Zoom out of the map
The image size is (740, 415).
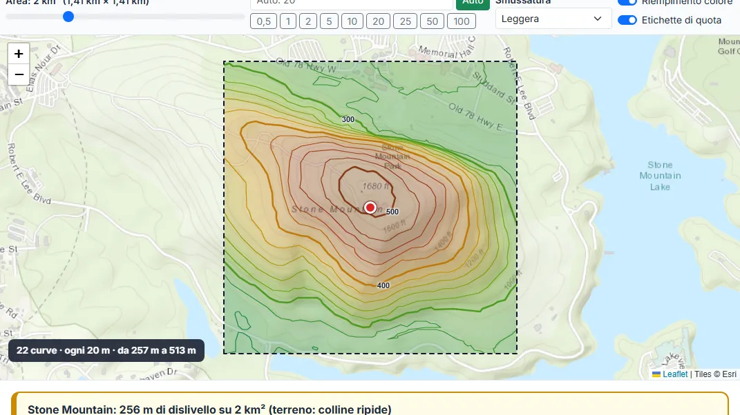(19, 74)
